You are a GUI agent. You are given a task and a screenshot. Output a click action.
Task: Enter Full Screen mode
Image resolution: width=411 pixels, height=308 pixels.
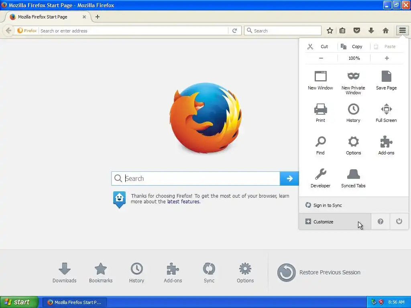pos(387,113)
